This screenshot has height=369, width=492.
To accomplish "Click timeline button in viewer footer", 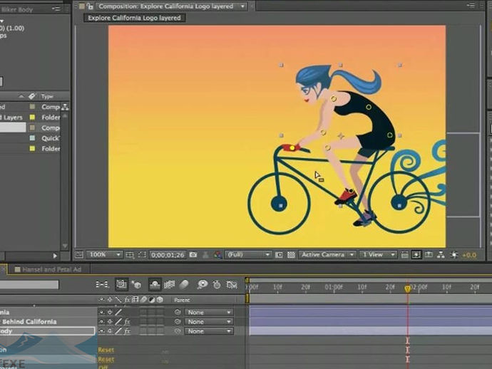I will pyautogui.click(x=429, y=255).
